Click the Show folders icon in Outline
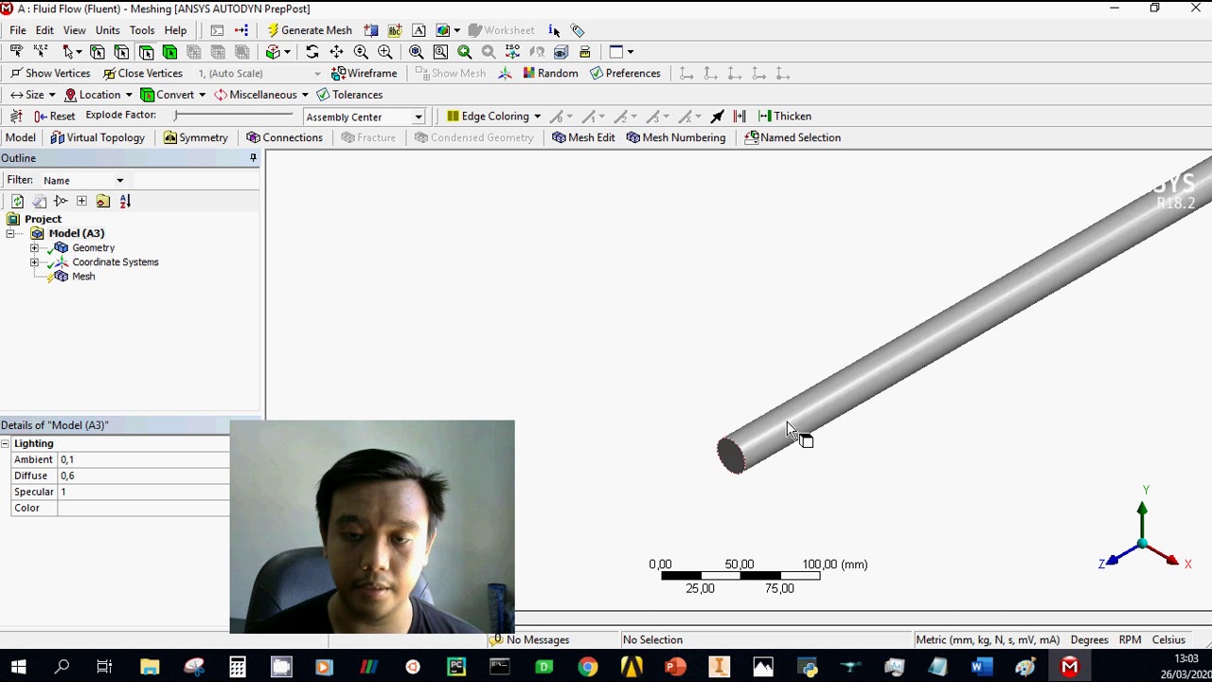The image size is (1212, 682). (x=103, y=201)
